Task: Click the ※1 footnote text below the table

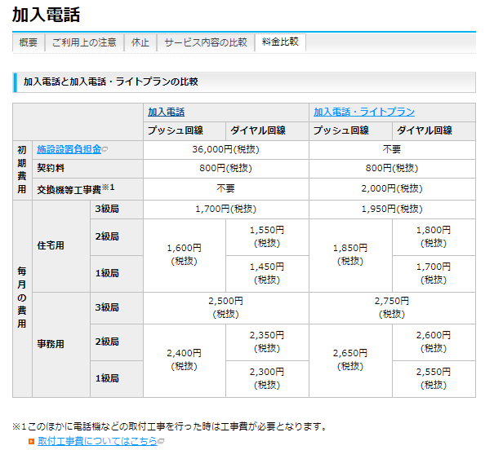Action: coord(170,427)
